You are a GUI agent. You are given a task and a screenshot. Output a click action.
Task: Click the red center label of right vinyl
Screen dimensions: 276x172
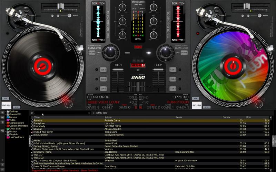pos(233,66)
